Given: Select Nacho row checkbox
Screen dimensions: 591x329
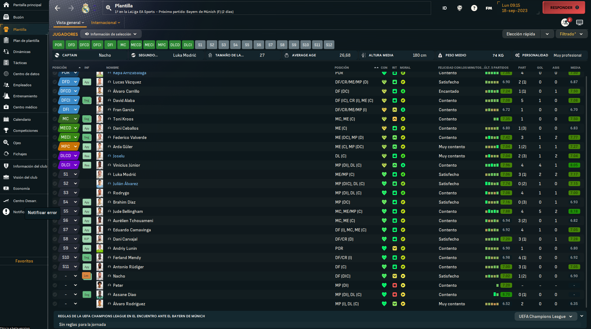Looking at the screenshot, I should coord(55,276).
